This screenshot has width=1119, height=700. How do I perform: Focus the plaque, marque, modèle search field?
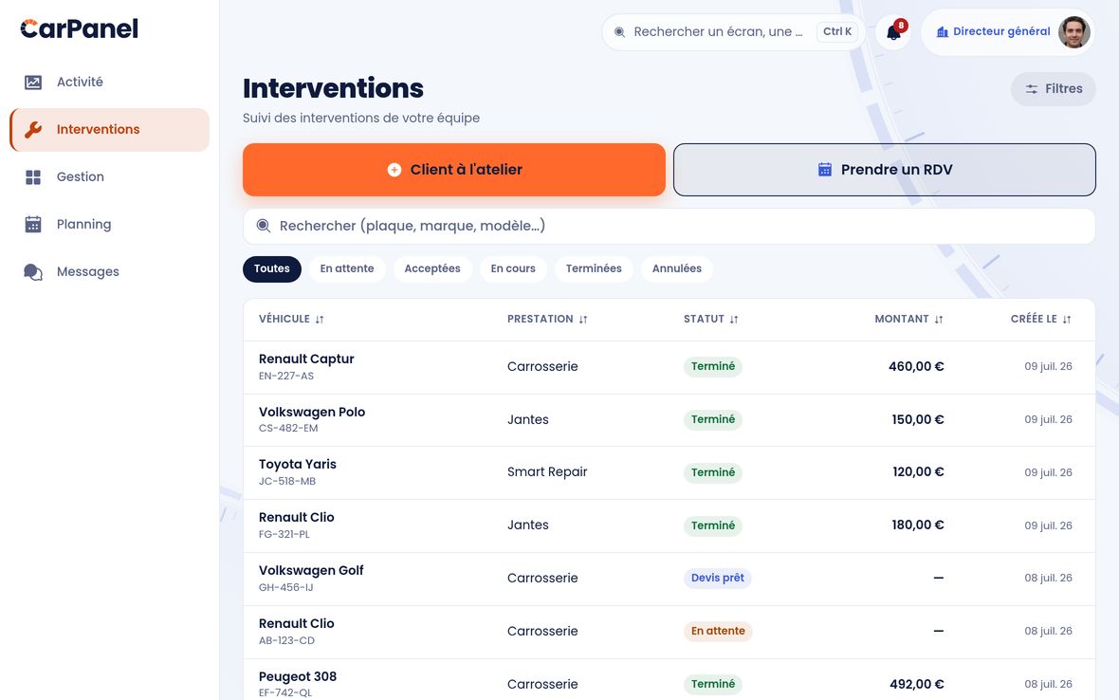coord(669,226)
